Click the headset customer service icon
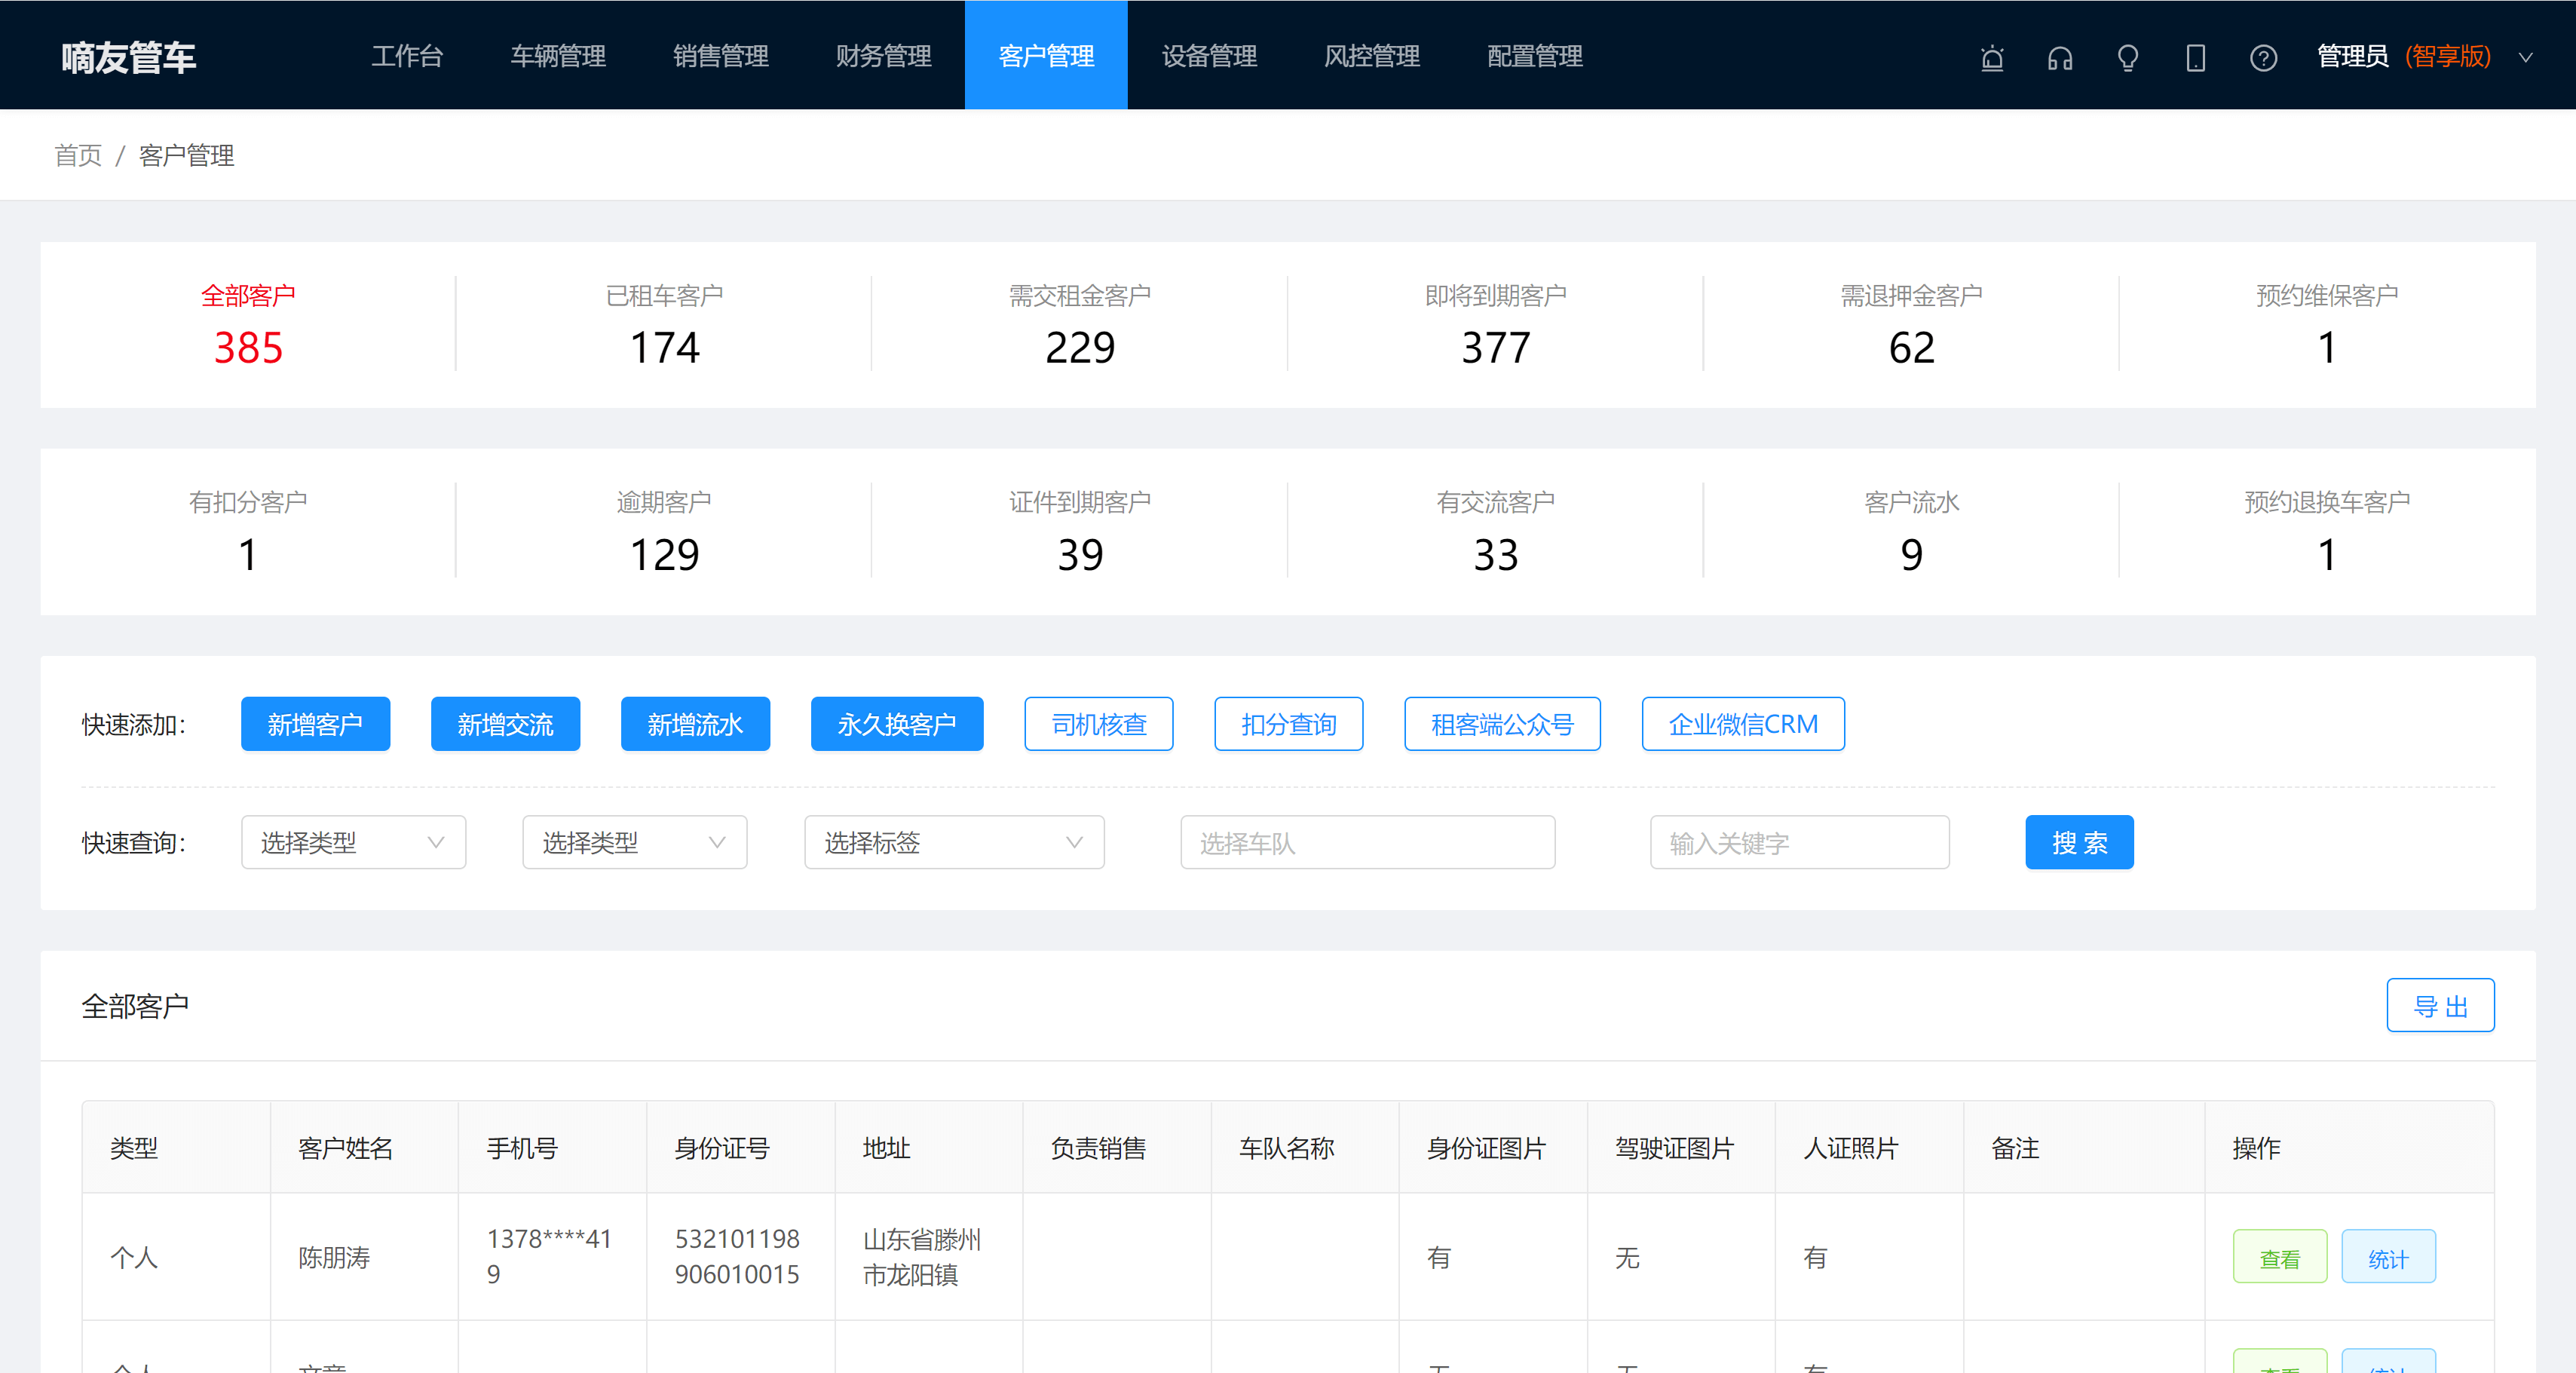 click(x=2060, y=58)
